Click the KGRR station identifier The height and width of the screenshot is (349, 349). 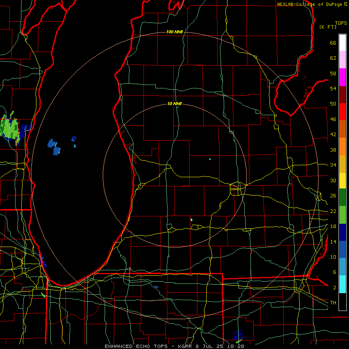point(185,346)
